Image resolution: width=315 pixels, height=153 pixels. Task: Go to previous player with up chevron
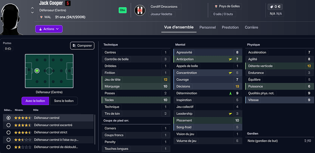tap(33, 8)
